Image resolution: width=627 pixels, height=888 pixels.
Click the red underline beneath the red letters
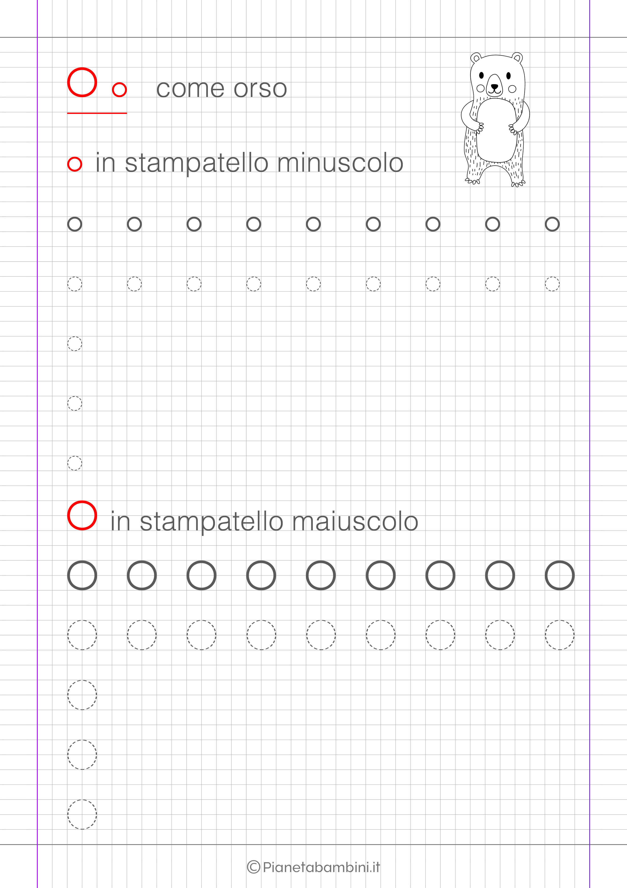coord(97,113)
